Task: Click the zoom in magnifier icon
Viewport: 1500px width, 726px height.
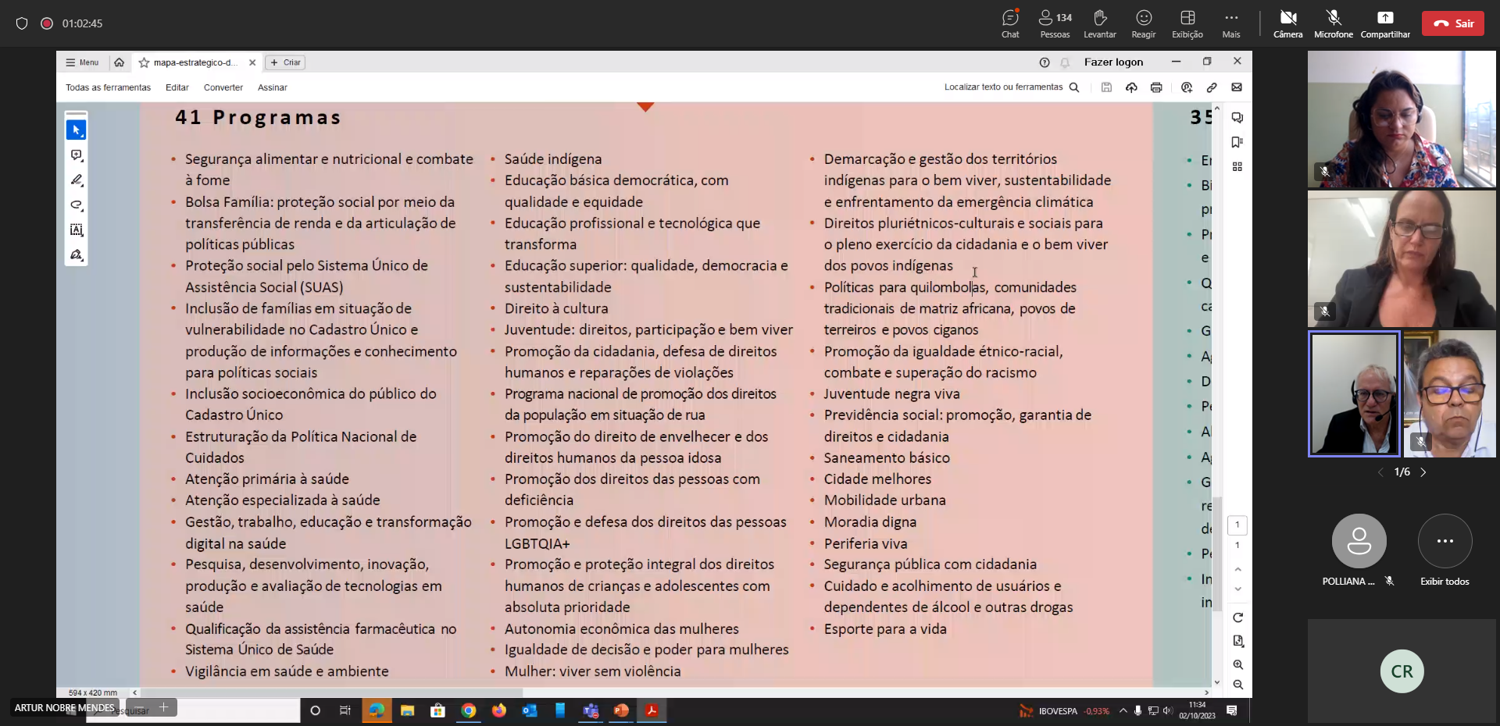Action: [1237, 664]
